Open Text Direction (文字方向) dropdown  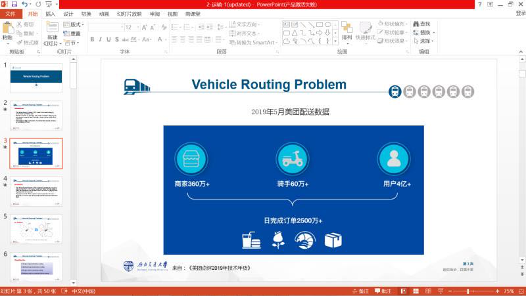tap(245, 24)
